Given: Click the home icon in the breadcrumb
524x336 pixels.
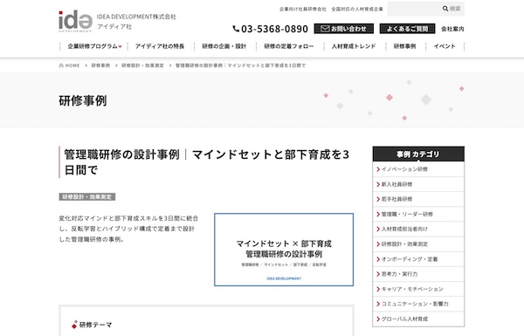Looking at the screenshot, I should [x=61, y=65].
